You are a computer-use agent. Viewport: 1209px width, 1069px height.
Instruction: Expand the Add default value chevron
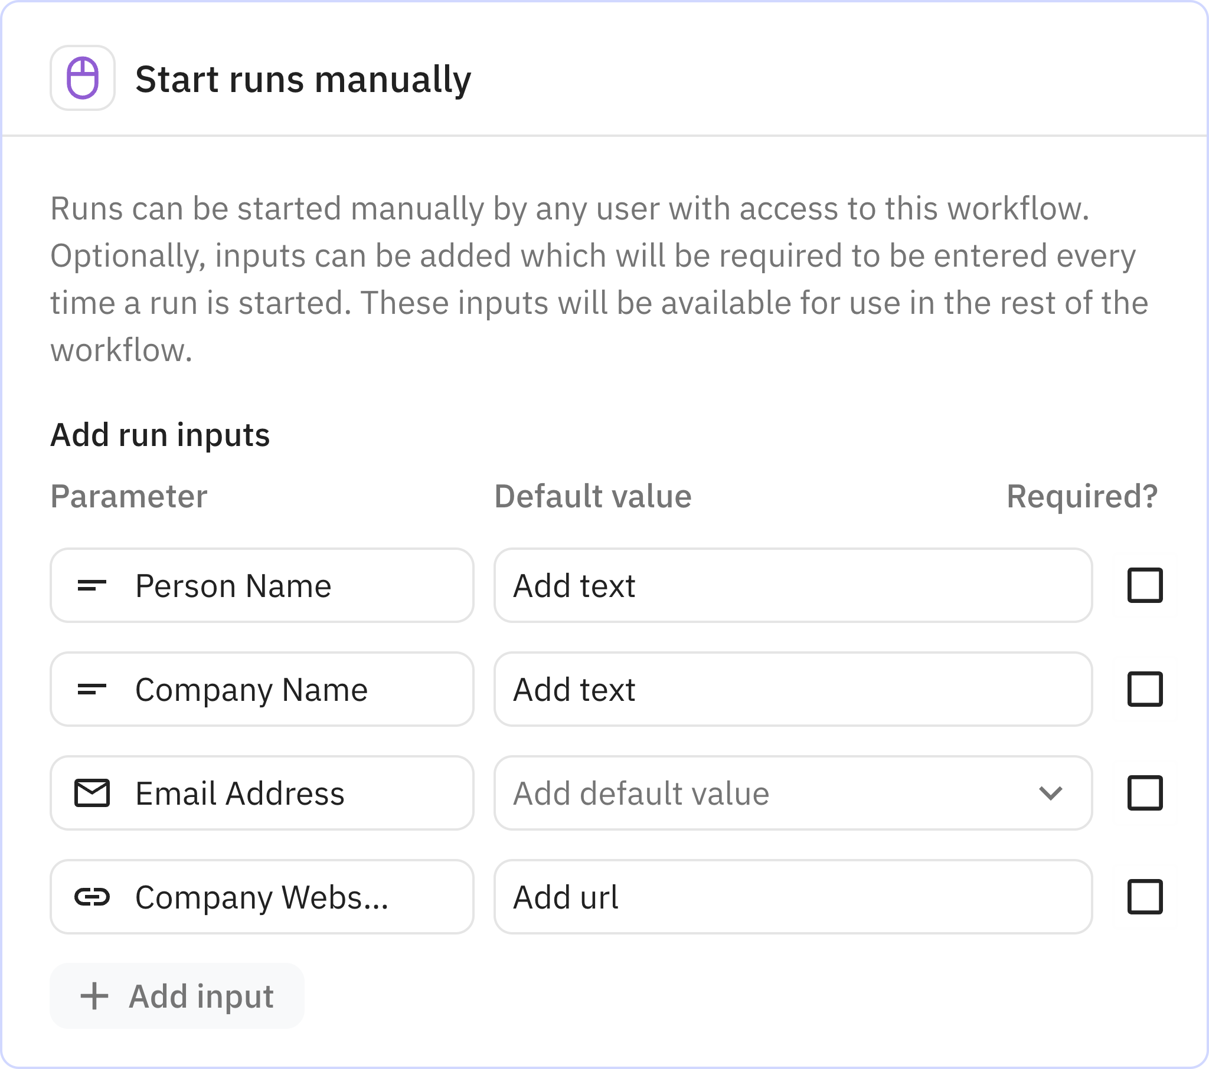(x=1050, y=793)
